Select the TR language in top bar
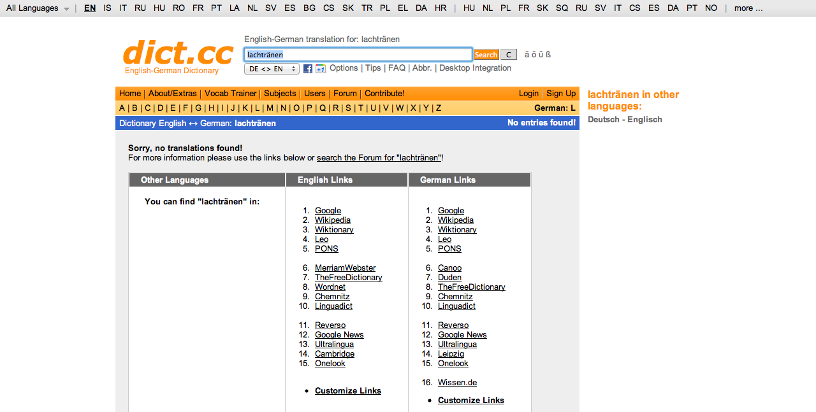Viewport: 816px width, 412px height. (x=367, y=8)
